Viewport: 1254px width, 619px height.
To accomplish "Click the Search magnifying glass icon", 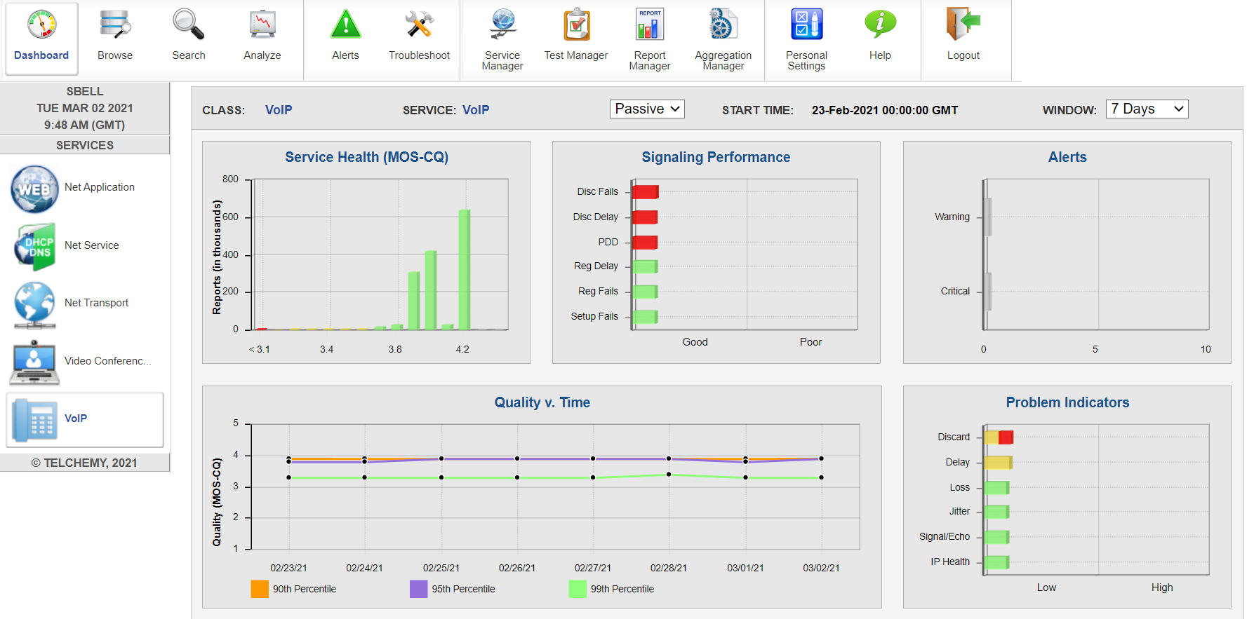I will (188, 25).
